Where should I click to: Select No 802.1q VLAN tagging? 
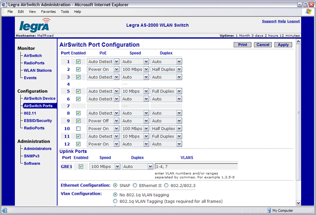point(115,194)
